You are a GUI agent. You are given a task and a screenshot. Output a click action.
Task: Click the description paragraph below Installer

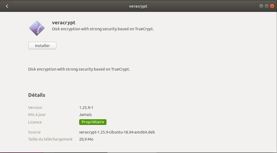point(79,69)
